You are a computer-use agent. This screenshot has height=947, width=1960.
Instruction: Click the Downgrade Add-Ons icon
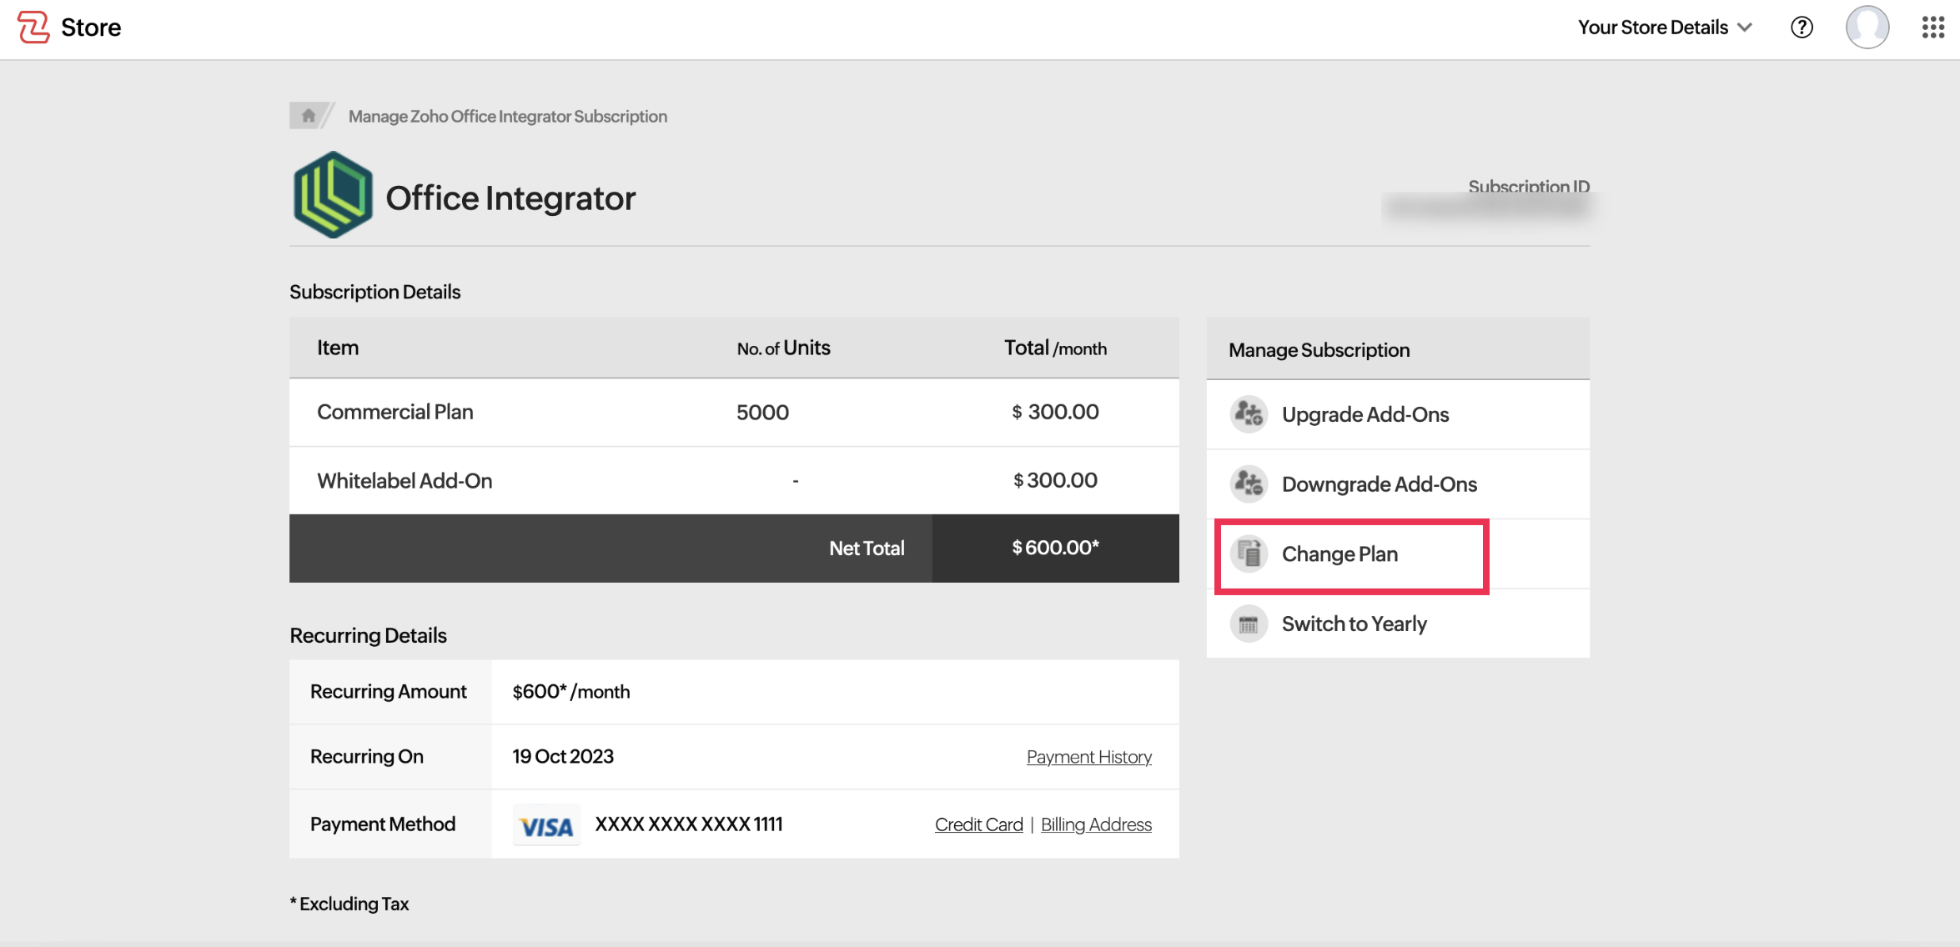[1249, 484]
